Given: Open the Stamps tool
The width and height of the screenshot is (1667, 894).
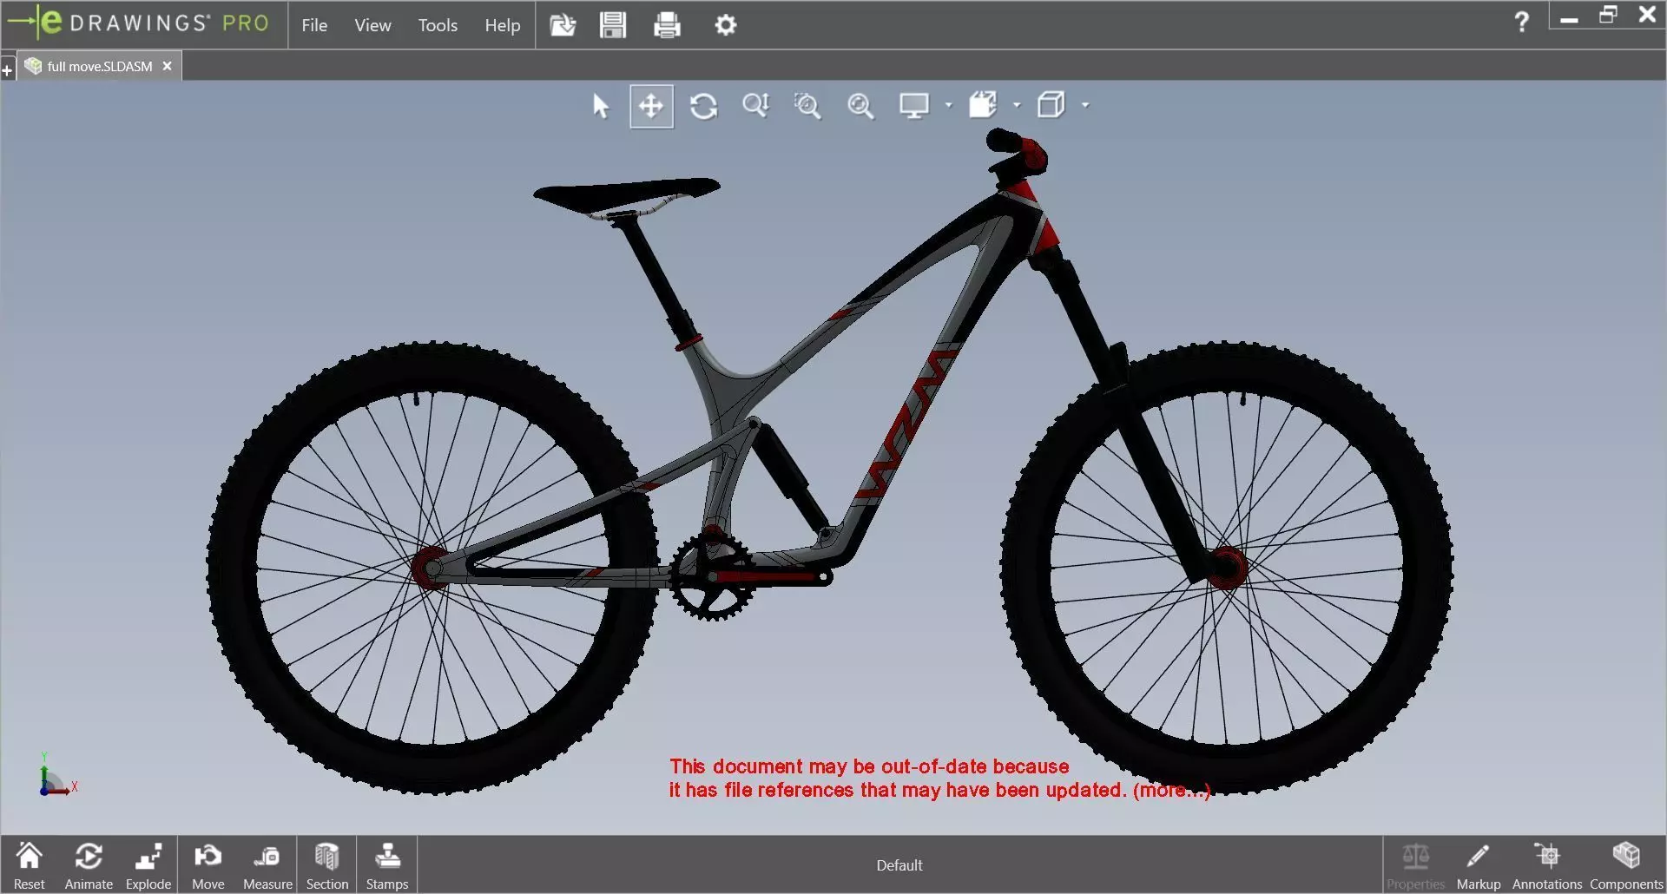Looking at the screenshot, I should pos(387,865).
